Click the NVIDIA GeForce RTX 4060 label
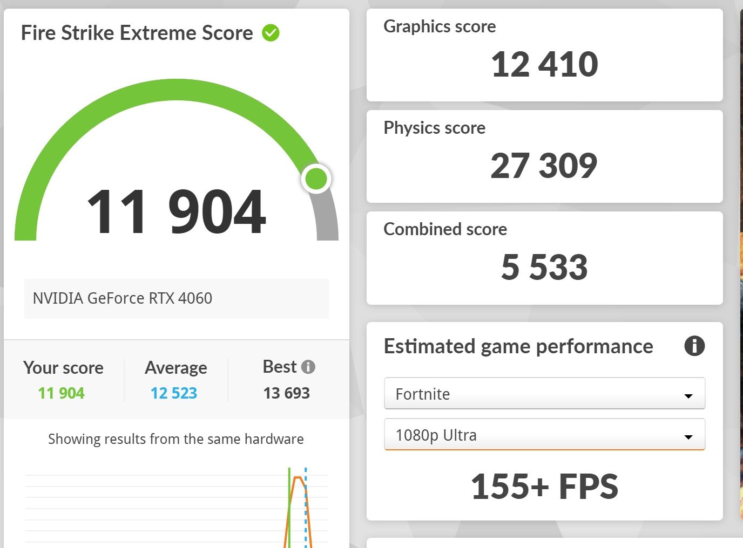Screen dimensions: 743x548 pos(123,298)
